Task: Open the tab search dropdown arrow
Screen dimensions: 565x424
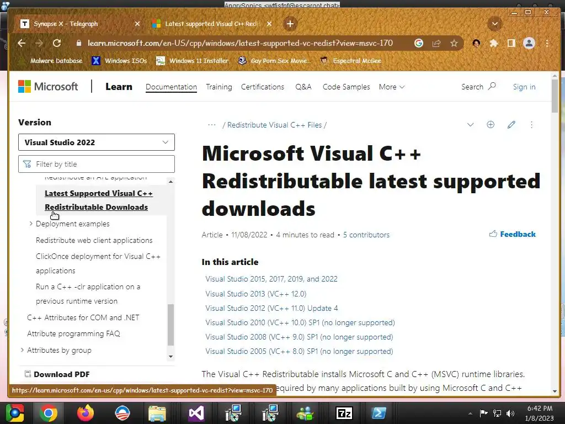Action: click(x=495, y=24)
